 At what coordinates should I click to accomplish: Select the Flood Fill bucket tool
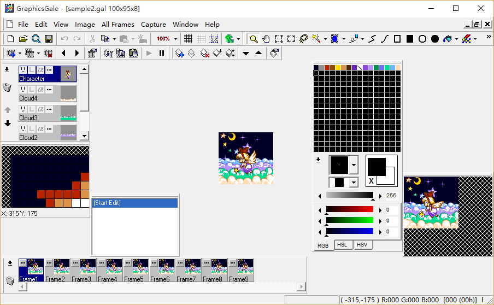tap(448, 39)
